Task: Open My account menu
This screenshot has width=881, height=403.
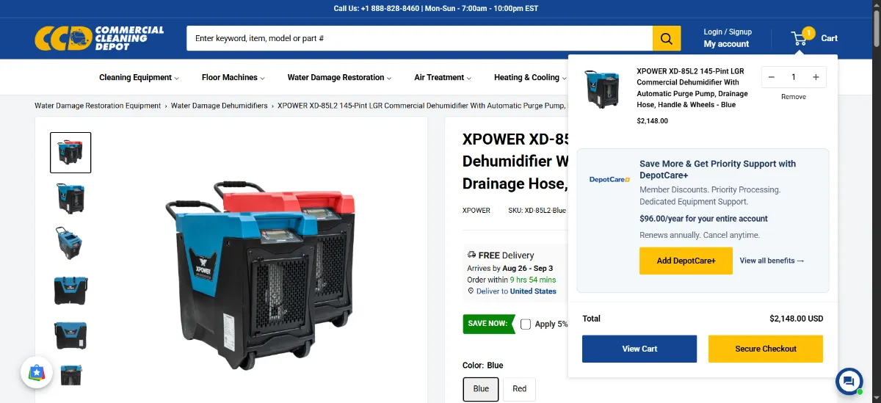Action: (726, 44)
